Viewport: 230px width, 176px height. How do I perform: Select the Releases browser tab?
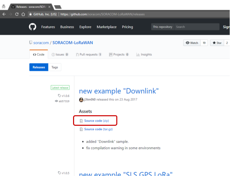31,7
